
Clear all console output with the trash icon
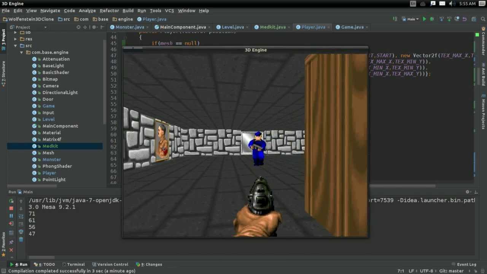coord(21,239)
